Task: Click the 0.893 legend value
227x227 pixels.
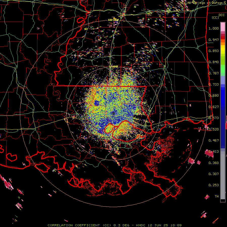Action: (x=214, y=51)
